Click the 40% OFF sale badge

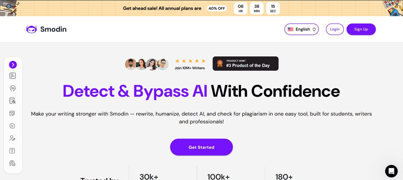tap(217, 8)
